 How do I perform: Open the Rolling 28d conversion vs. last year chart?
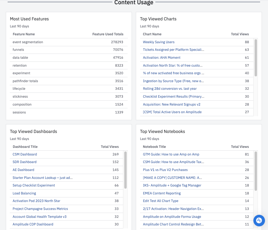pos(170,88)
